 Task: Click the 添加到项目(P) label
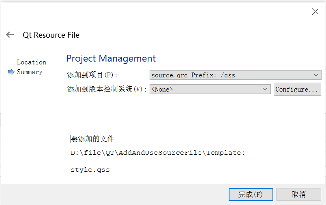(92, 75)
